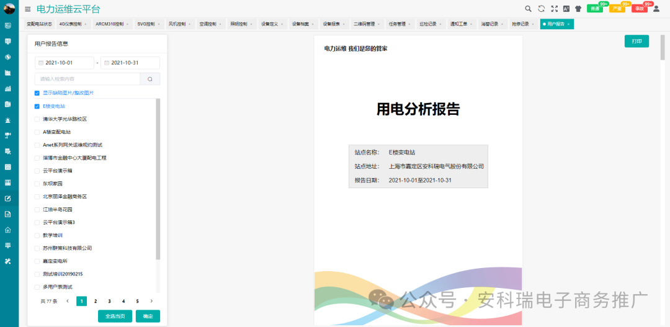Screen dimensions: 670x327
Task: Click the sidebar alarm siren icon
Action: tap(7, 120)
